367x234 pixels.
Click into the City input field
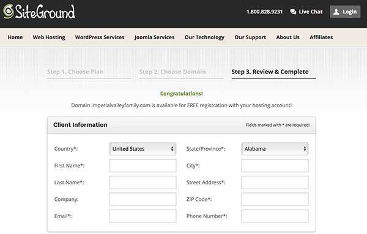(275, 165)
